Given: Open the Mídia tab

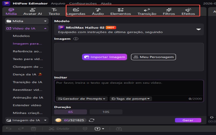Looking at the screenshot, I should [11, 12].
